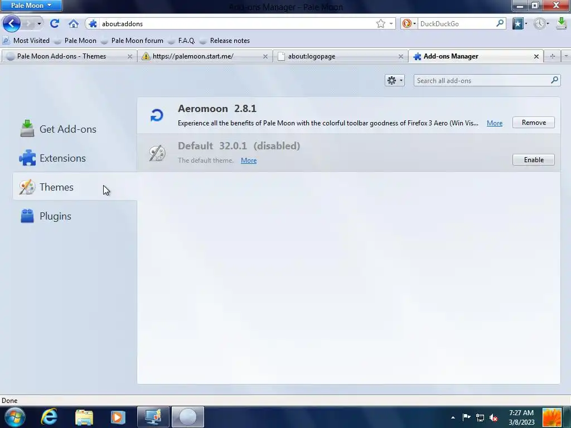Viewport: 571px width, 428px height.
Task: Reload the current page
Action: coord(55,23)
